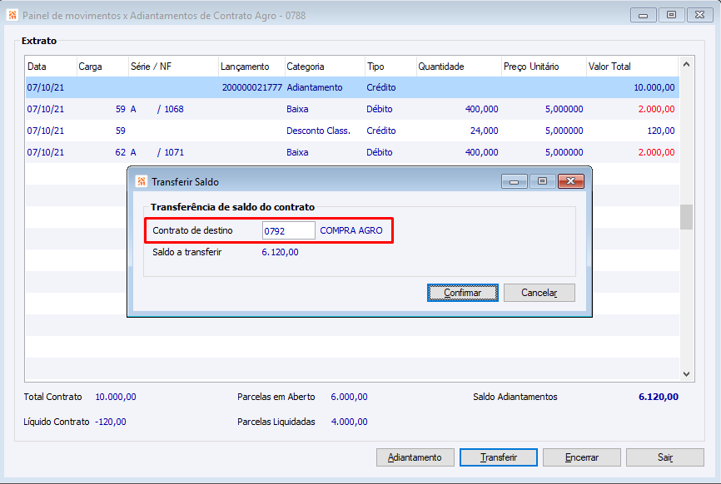721x484 pixels.
Task: Click the Sair button
Action: click(665, 457)
